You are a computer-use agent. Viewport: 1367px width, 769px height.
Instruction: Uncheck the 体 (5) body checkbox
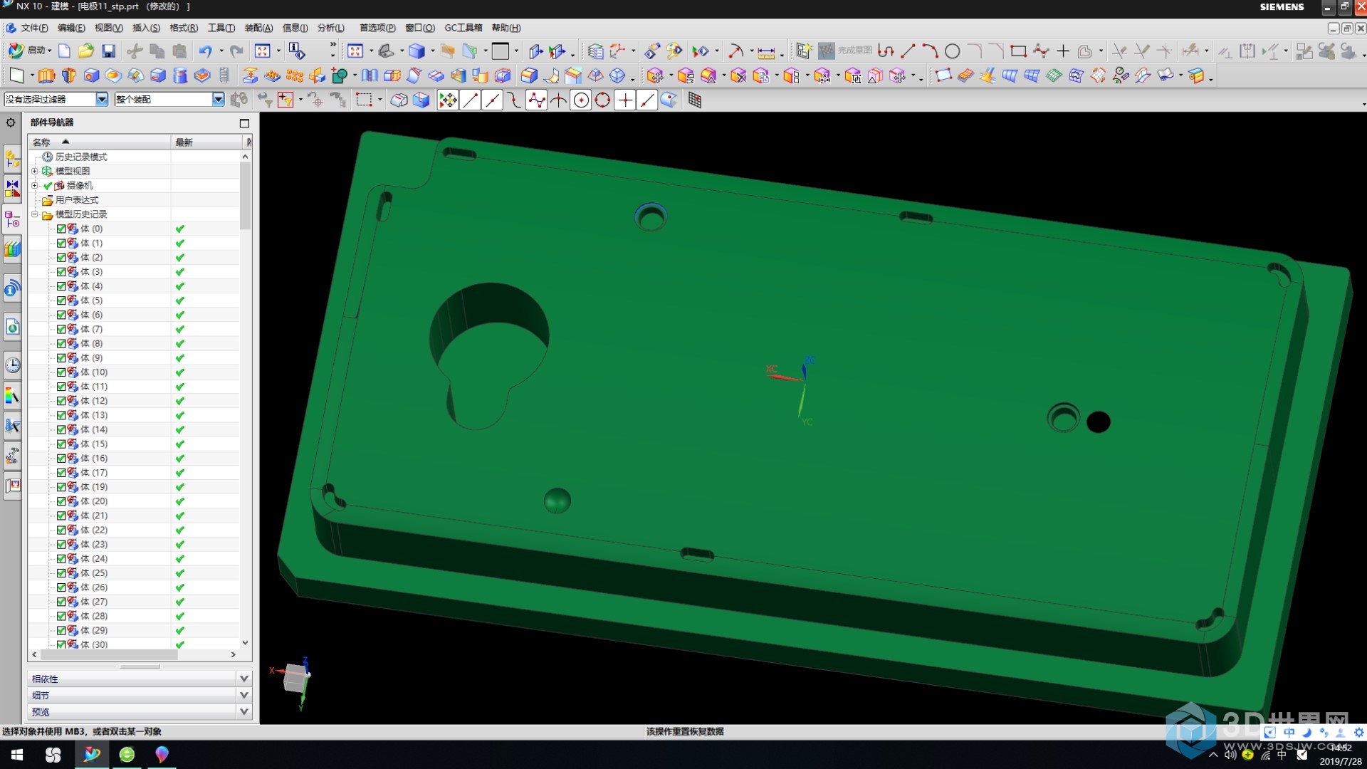tap(61, 300)
